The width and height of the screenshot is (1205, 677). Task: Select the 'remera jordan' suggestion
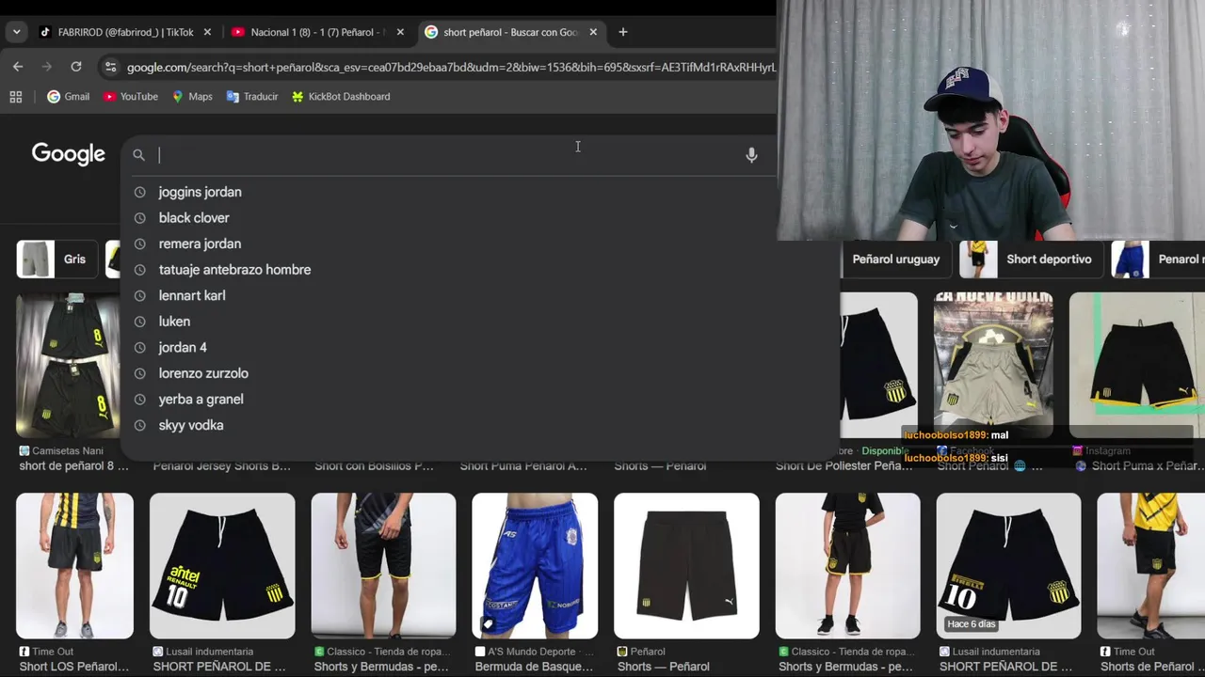480,244
